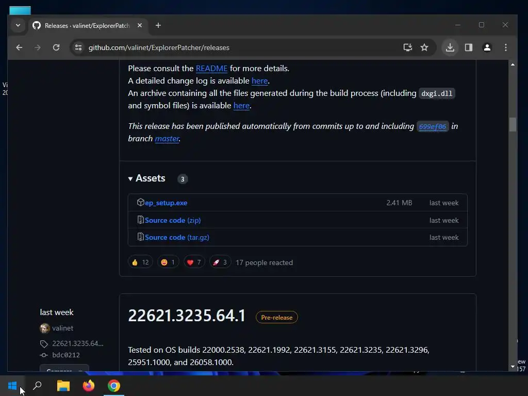Click the package icon beside ep_setup.exe
Viewport: 528px width, 396px height.
tap(140, 202)
